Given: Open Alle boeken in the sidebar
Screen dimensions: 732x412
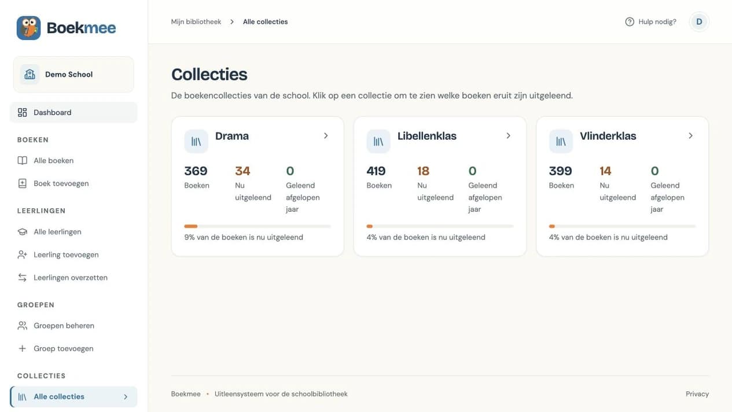Looking at the screenshot, I should click(x=73, y=160).
